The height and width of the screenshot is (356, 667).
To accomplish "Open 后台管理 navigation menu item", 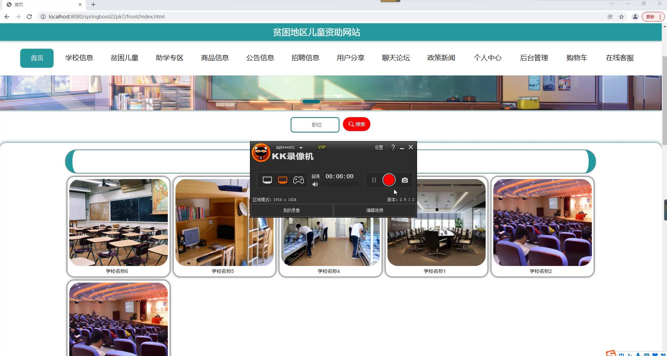I will pyautogui.click(x=534, y=58).
